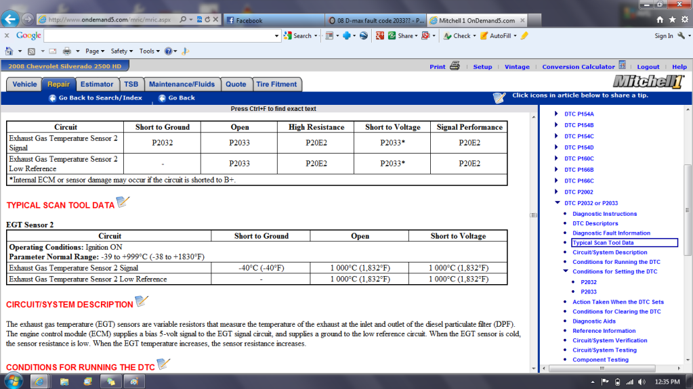Collapse the DTC P2032 or P2033 node
The height and width of the screenshot is (389, 693).
click(558, 203)
